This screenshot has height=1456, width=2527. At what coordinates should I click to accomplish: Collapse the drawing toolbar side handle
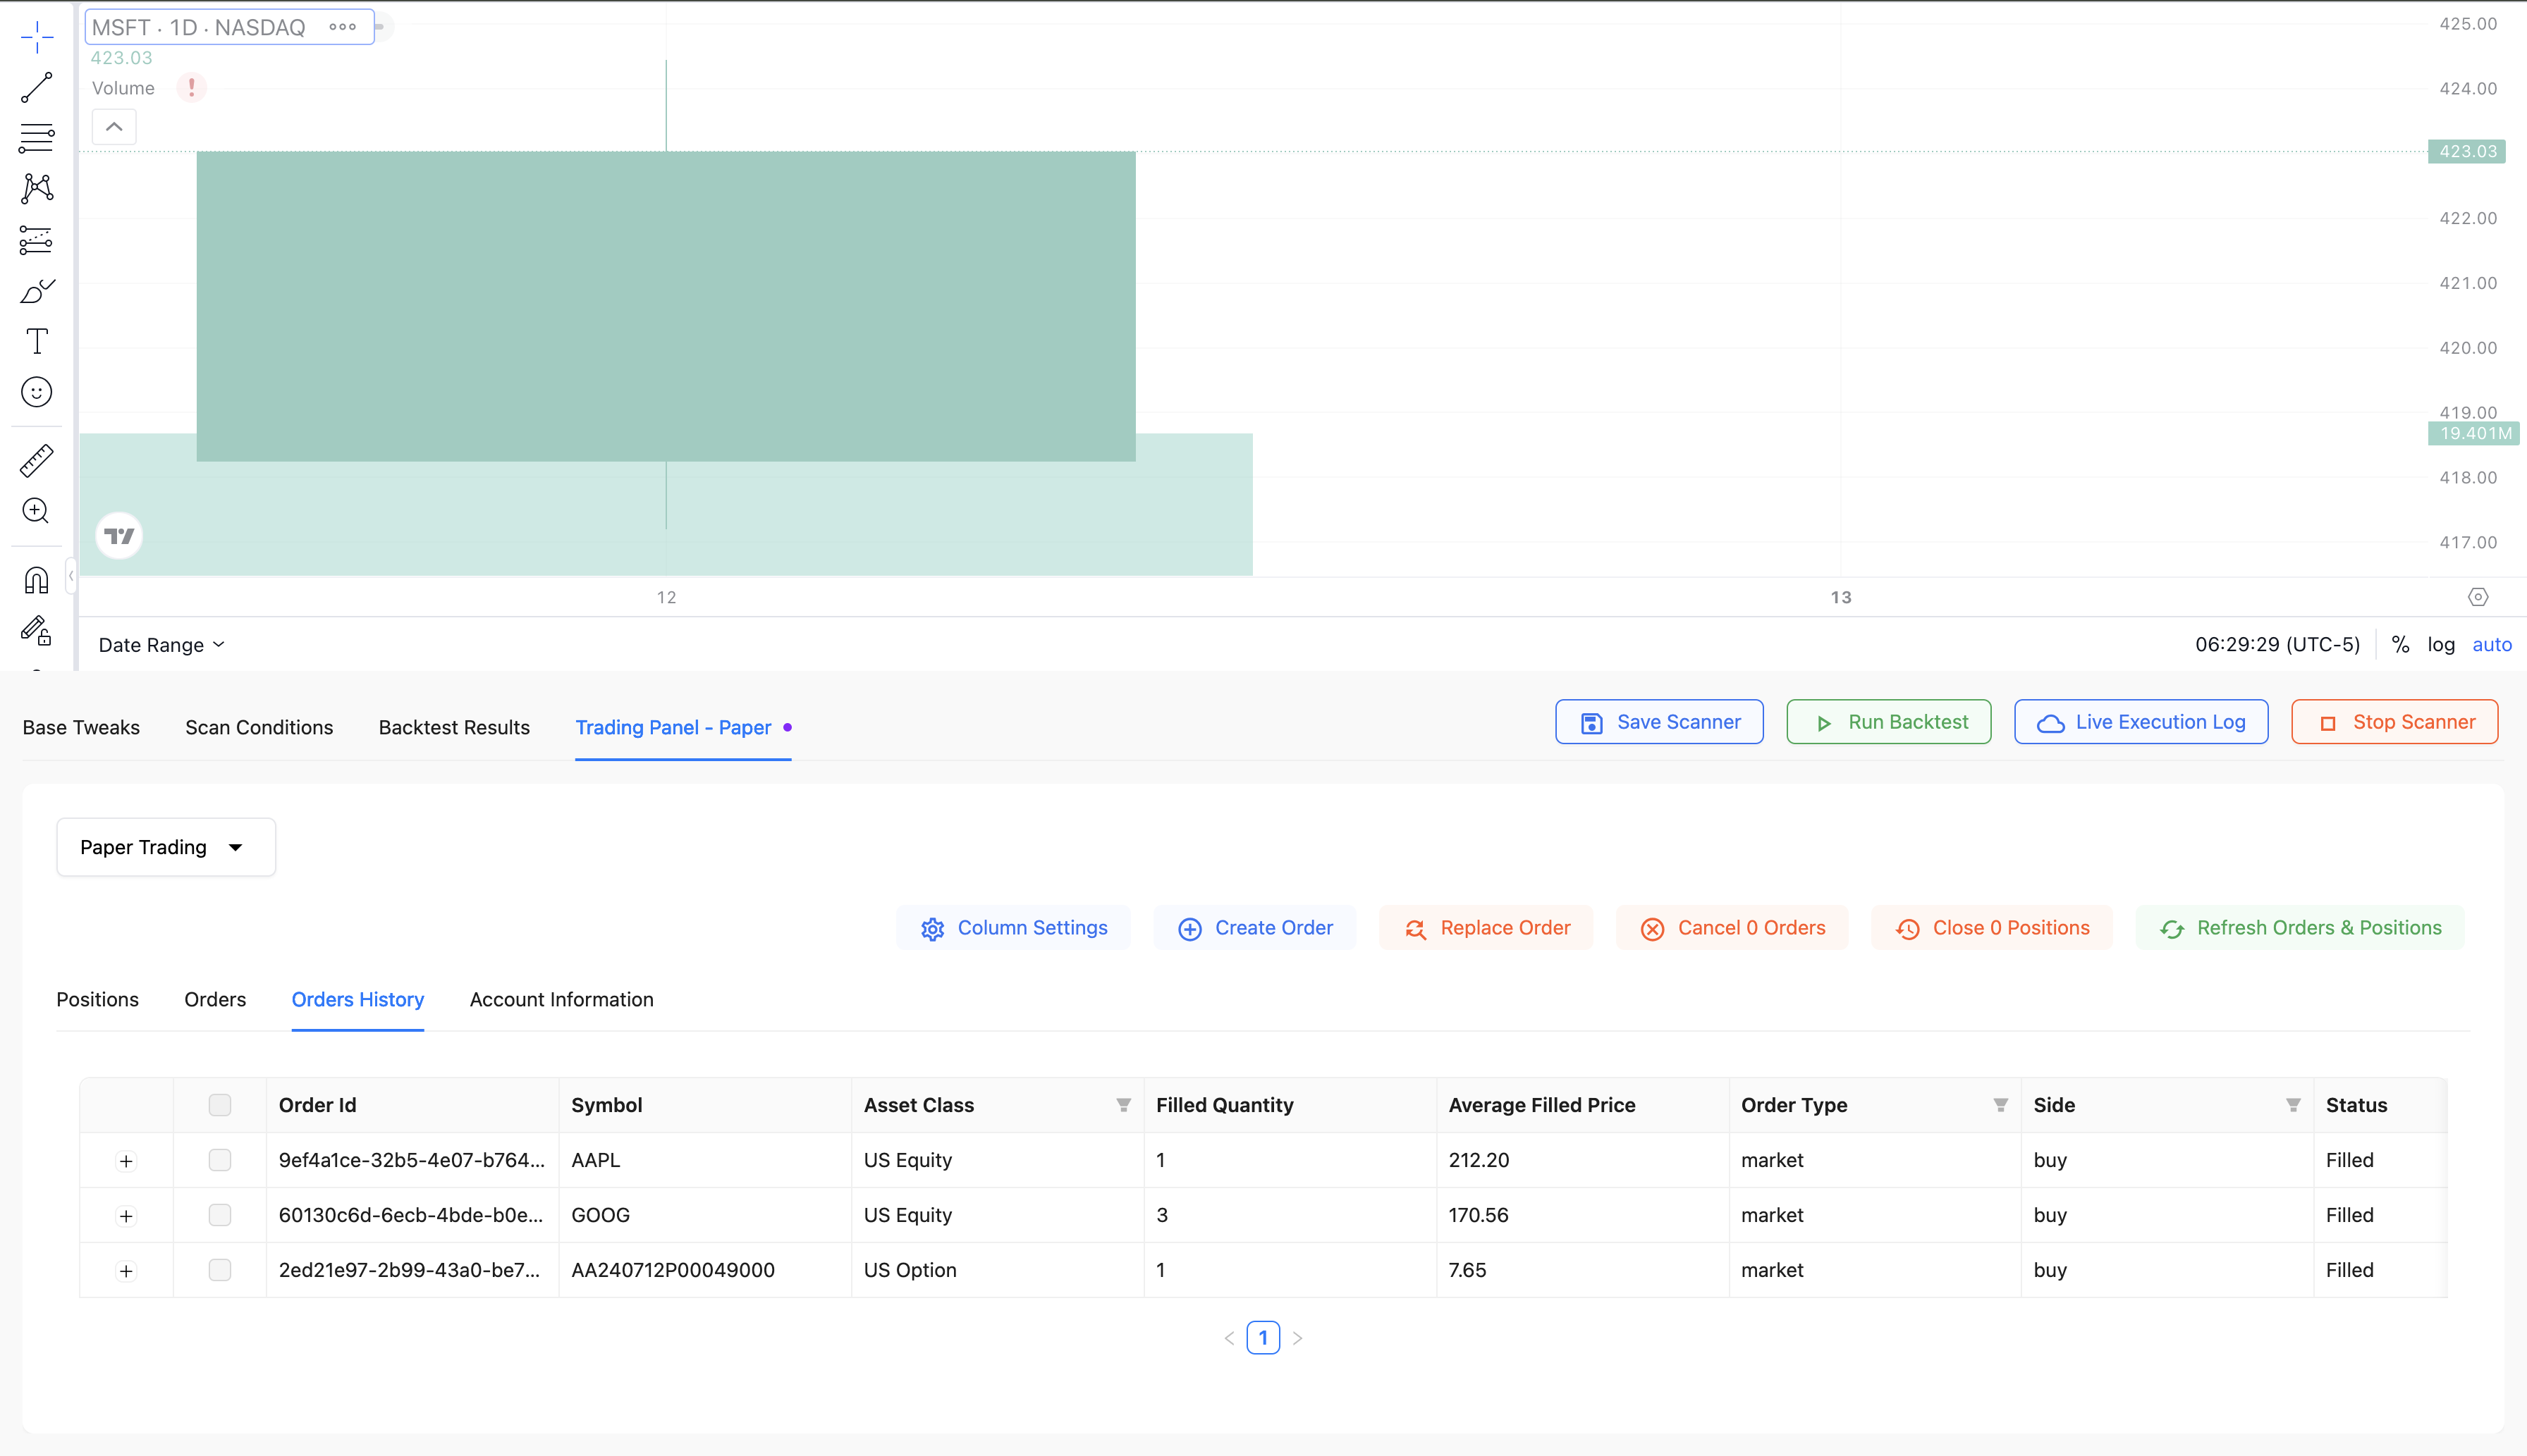pyautogui.click(x=71, y=576)
